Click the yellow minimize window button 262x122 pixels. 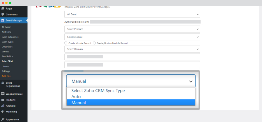point(6,3)
